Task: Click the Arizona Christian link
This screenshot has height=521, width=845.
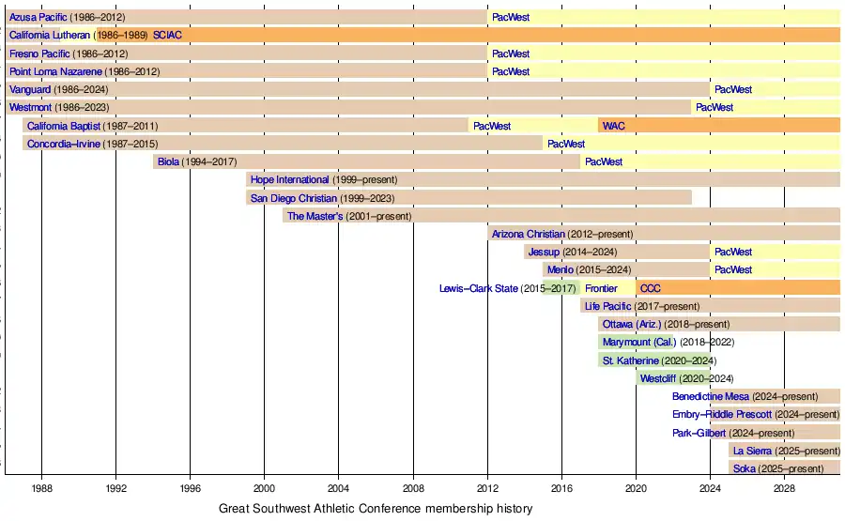Action: pos(529,234)
